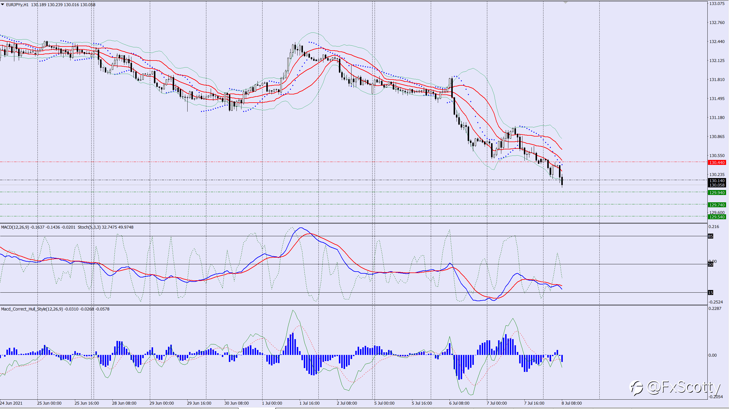Click the 30 Jun 08:00 time label
729x409 pixels.
coord(236,403)
